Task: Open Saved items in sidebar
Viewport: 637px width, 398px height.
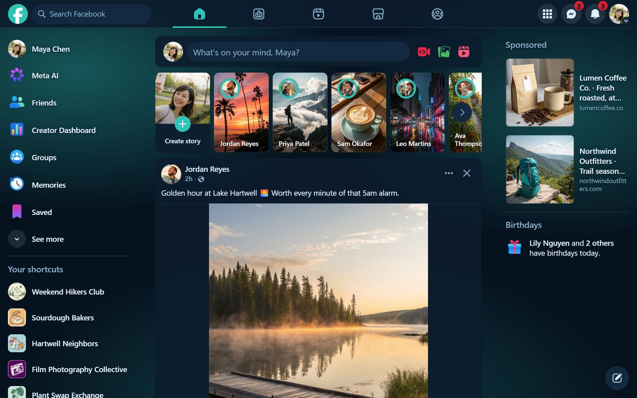Action: pos(70,212)
